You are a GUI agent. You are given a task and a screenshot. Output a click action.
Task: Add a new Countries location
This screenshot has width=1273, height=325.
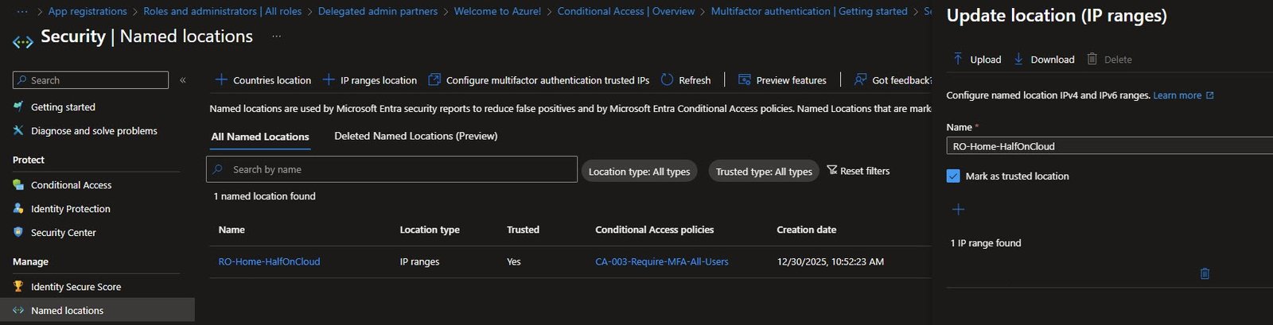coord(263,80)
